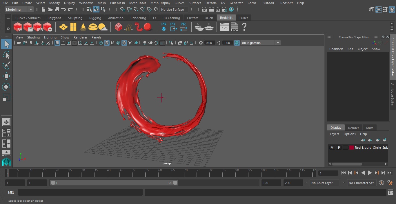Switch to the Rigging shelf tab
Image resolution: width=396 pixels, height=204 pixels.
coord(95,18)
